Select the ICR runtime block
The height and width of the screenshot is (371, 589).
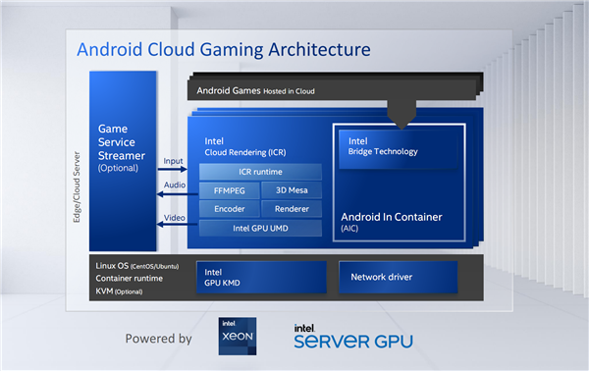click(260, 172)
